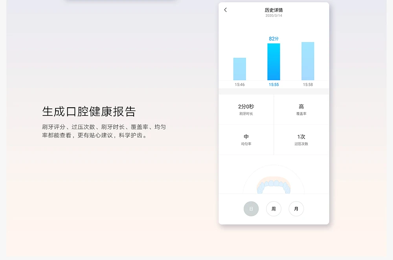Image resolution: width=393 pixels, height=260 pixels.
Task: Select the 日 (day) view button
Action: 251,209
